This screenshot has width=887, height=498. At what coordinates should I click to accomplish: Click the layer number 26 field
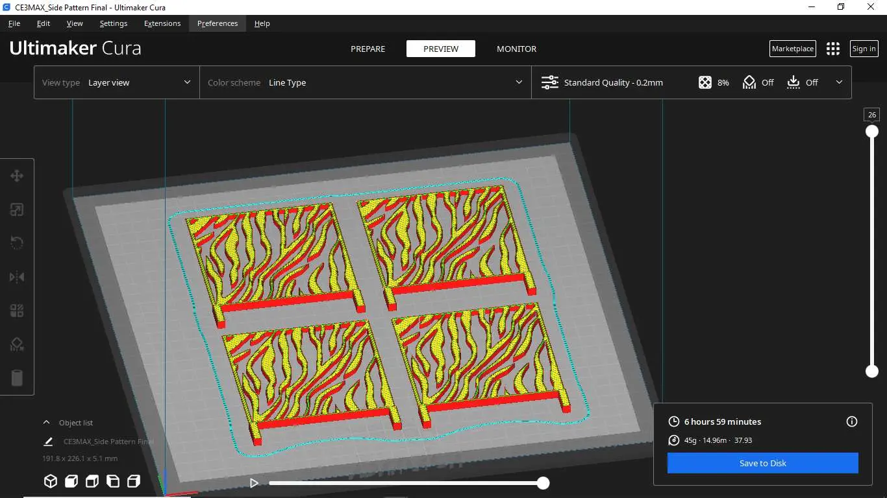(x=872, y=115)
